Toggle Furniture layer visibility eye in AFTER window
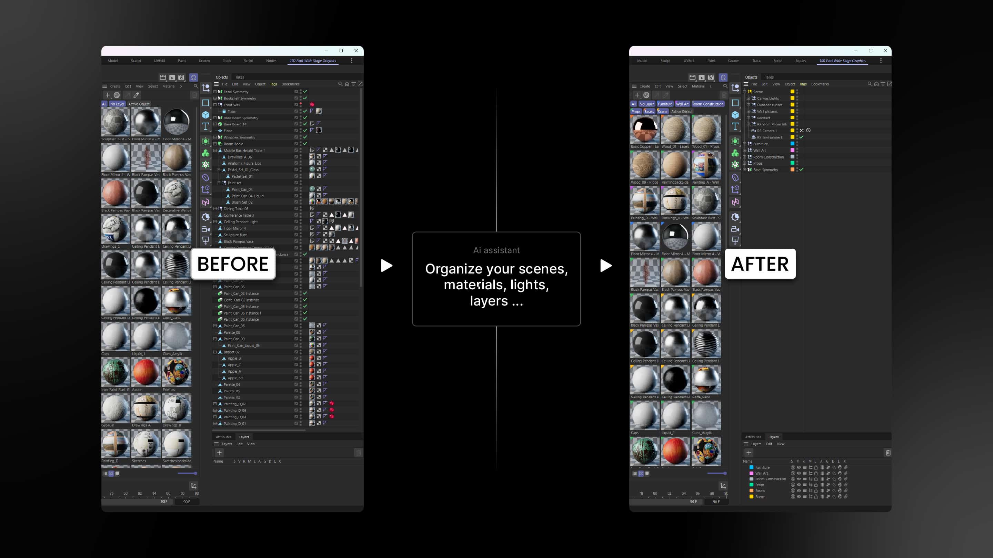Image resolution: width=993 pixels, height=558 pixels. pyautogui.click(x=799, y=467)
